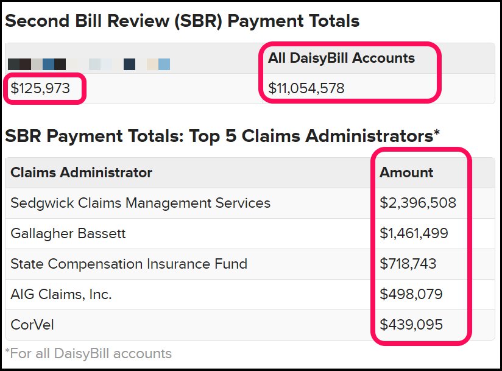Select the State Compensation Insurance Fund row

250,264
